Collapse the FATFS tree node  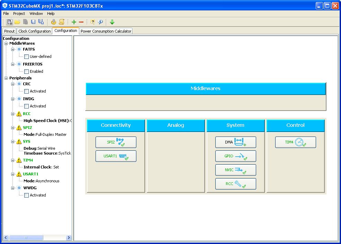[12, 49]
